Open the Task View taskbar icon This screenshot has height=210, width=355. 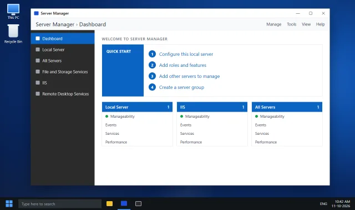[x=138, y=204]
